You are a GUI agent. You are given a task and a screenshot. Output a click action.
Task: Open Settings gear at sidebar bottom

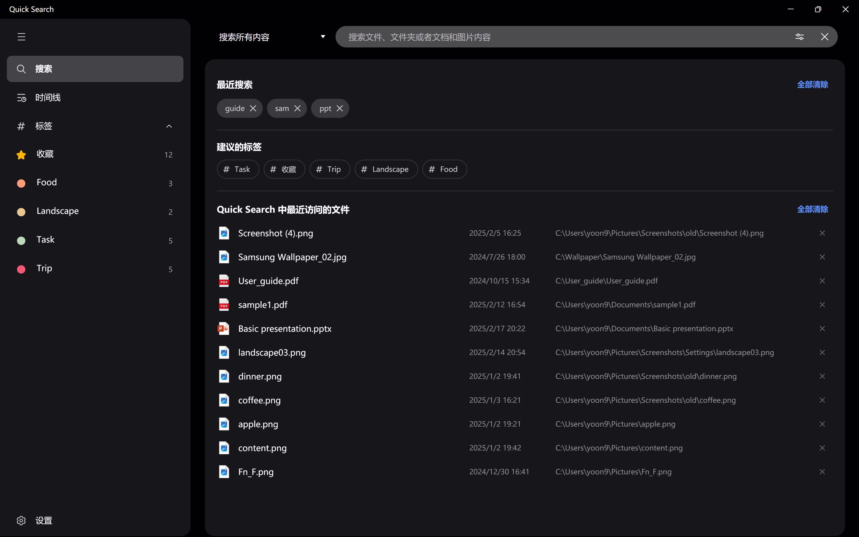[x=21, y=520]
